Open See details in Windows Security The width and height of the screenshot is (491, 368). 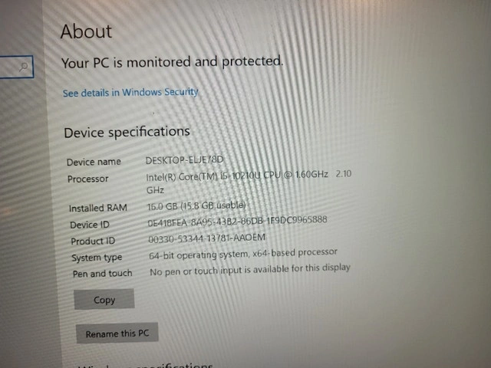click(130, 92)
